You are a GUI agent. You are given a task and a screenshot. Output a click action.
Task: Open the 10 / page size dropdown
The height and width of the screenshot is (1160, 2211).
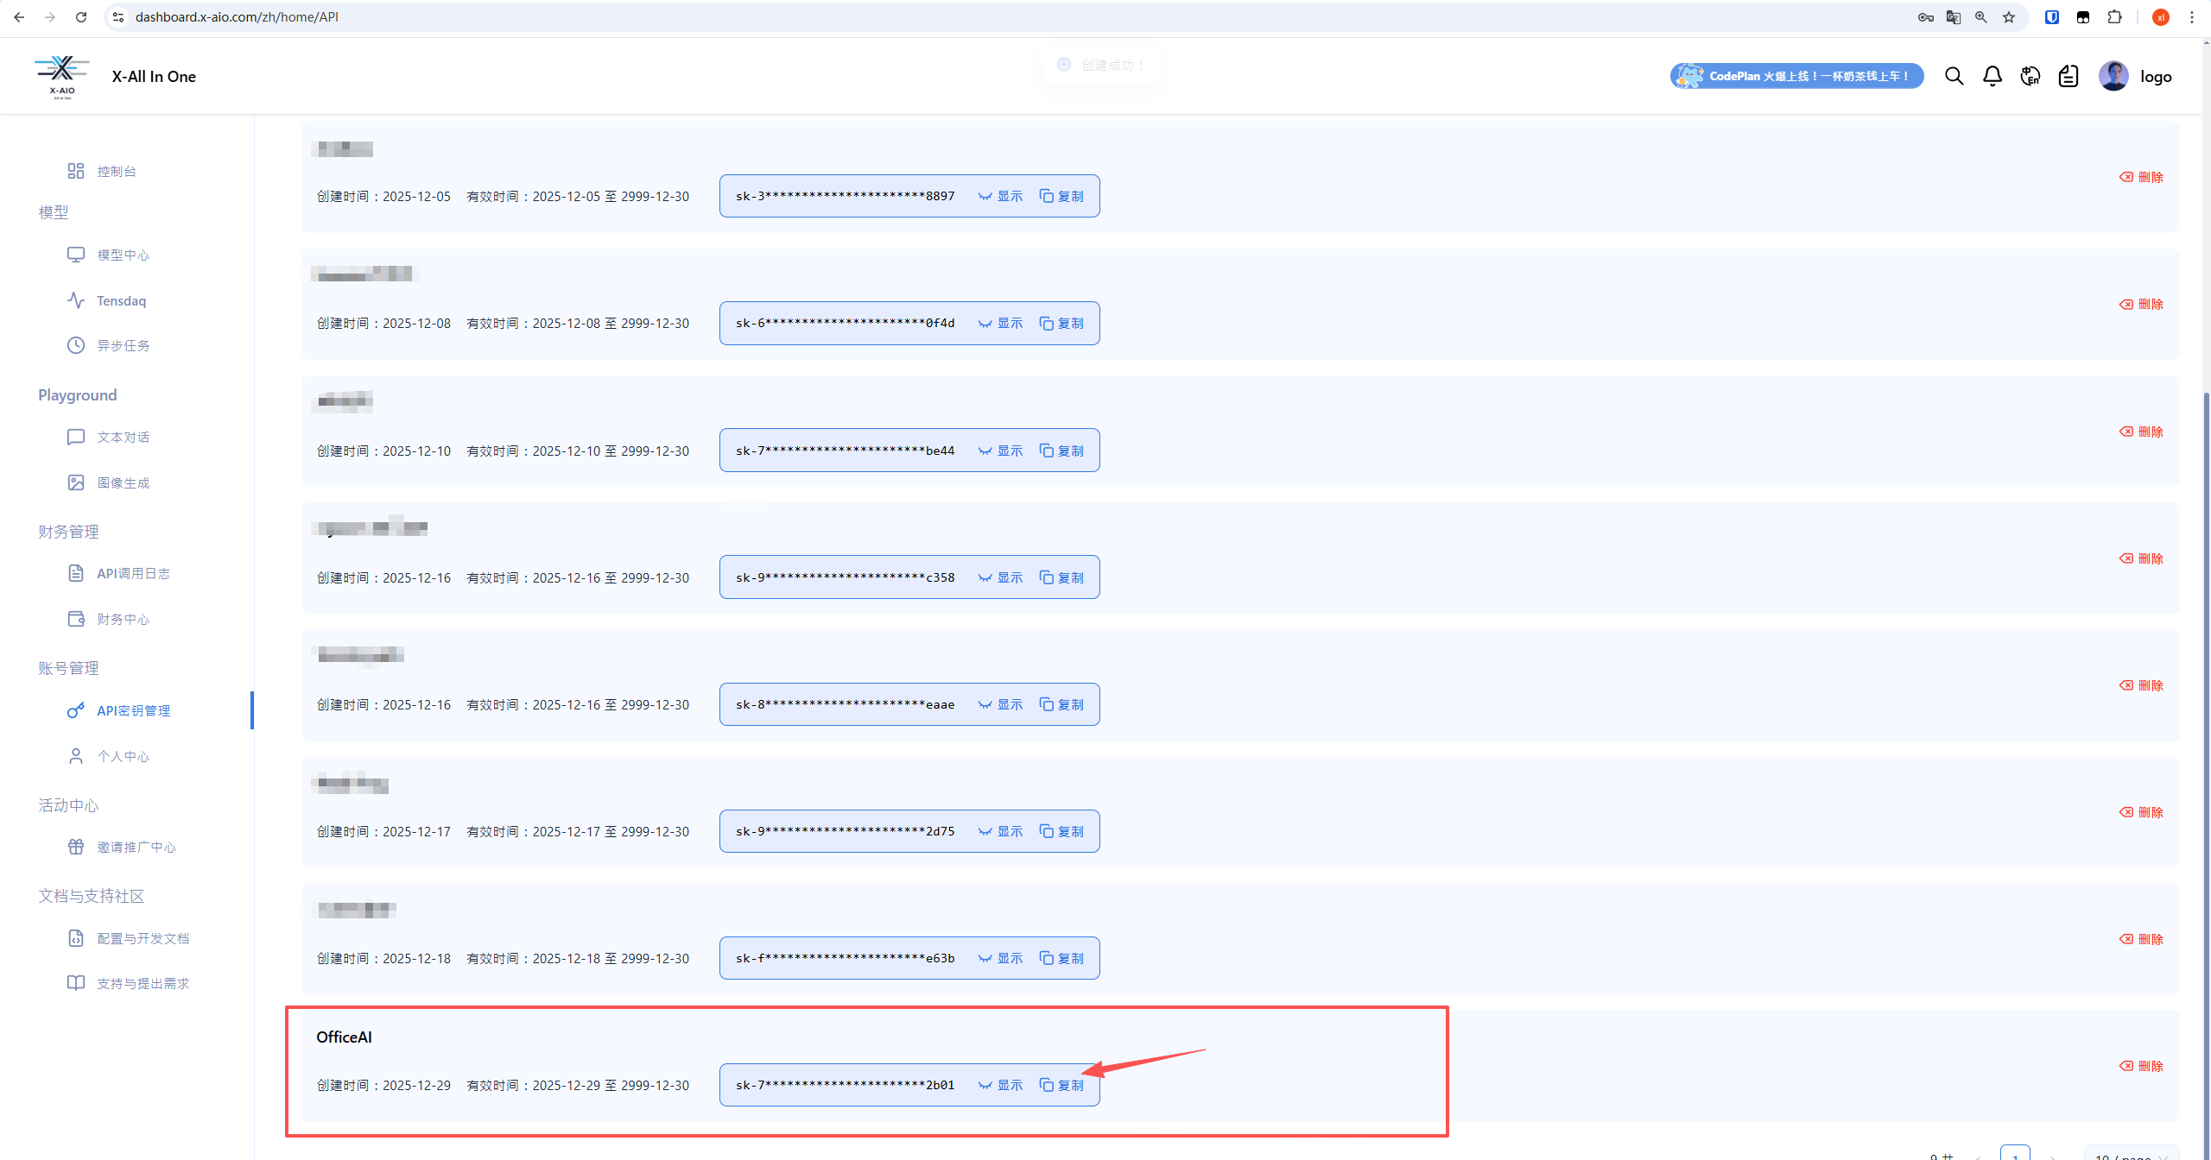click(2131, 1155)
